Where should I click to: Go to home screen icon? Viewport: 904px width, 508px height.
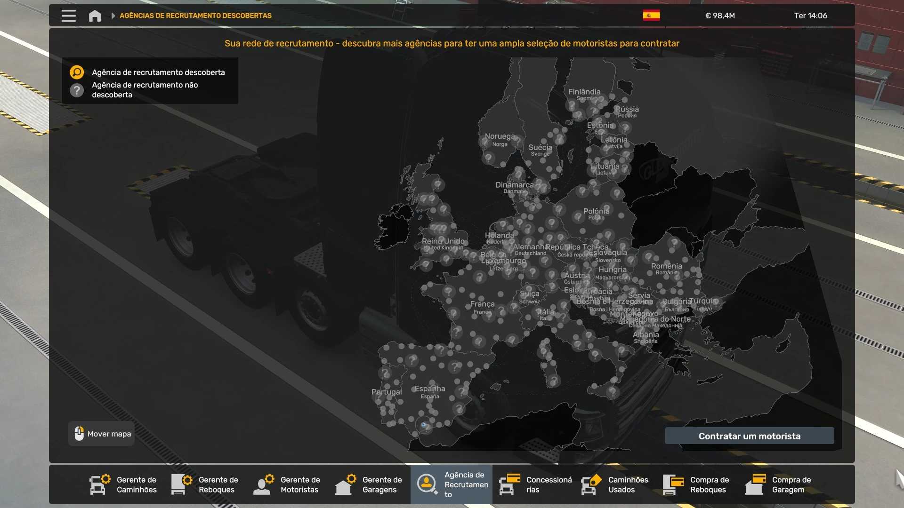(x=95, y=16)
